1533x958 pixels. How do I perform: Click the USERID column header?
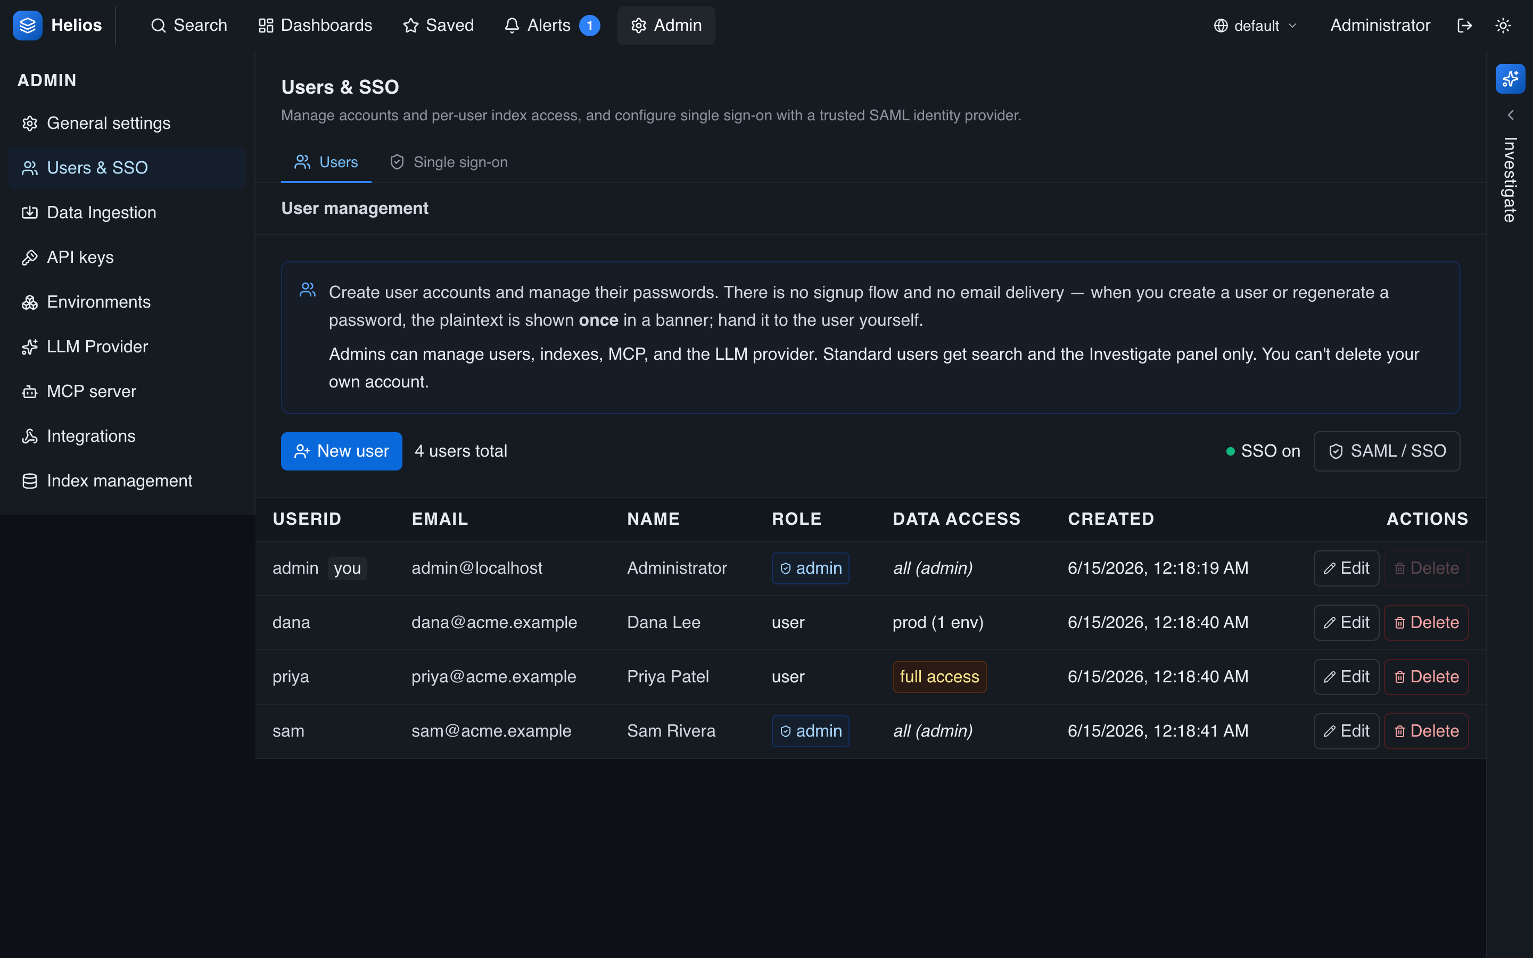pos(307,519)
